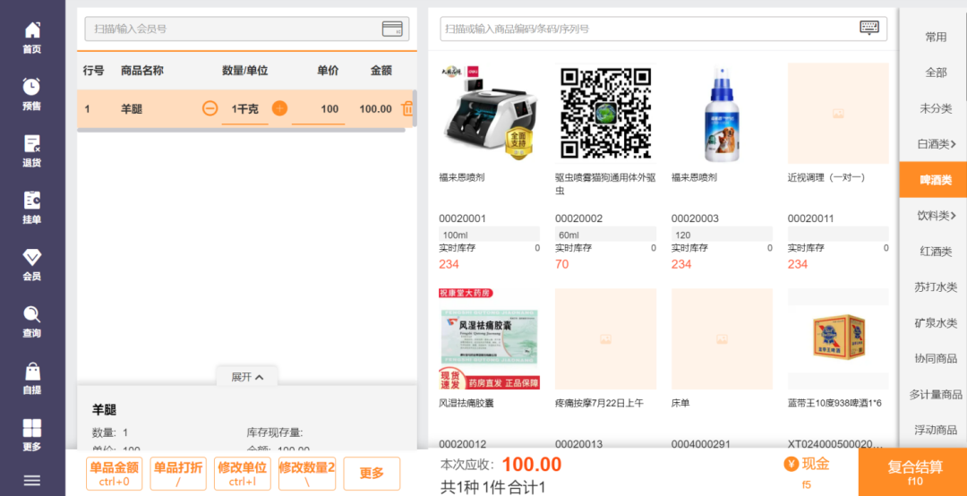
Task: Select the 红酒类 category tab
Action: coord(937,252)
